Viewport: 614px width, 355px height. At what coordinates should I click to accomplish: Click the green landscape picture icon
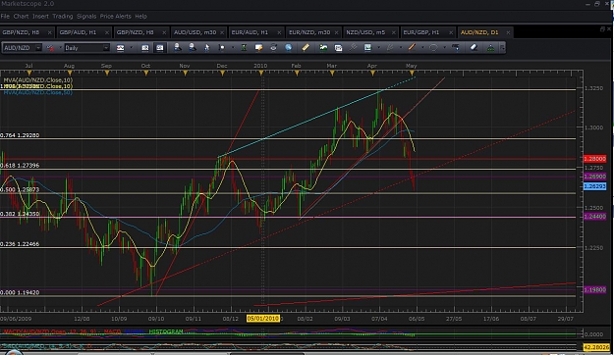323,48
